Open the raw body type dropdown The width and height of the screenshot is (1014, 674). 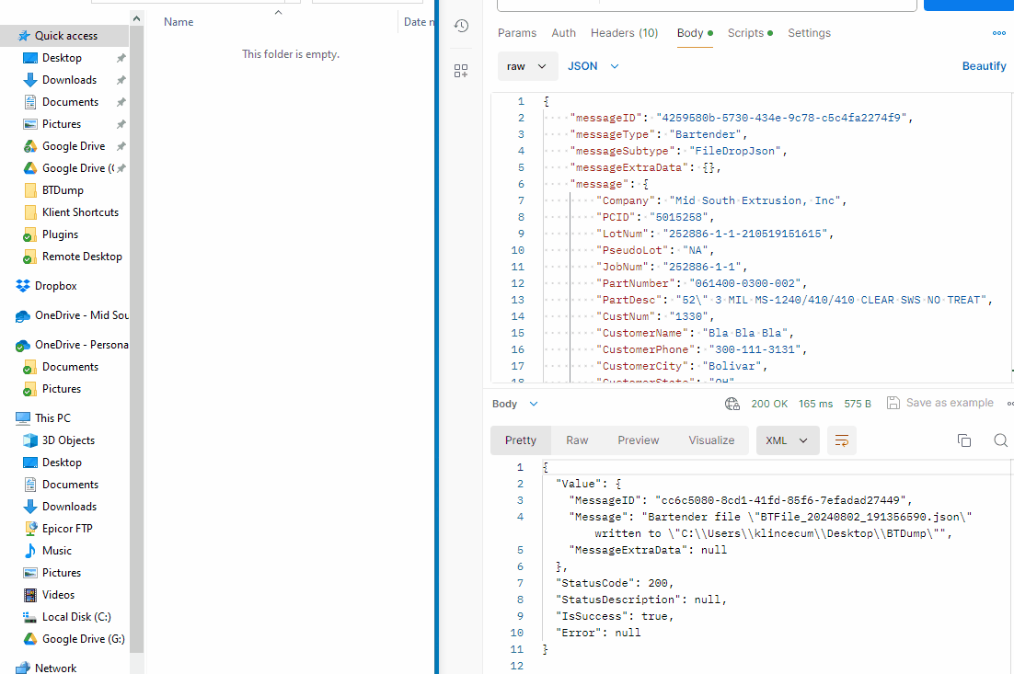click(x=527, y=66)
